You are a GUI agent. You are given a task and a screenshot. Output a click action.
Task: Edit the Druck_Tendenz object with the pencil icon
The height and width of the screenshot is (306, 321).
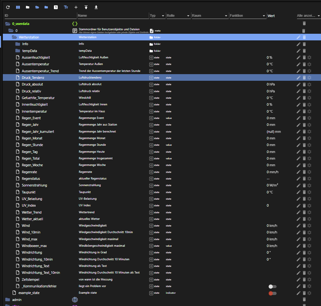tap(298, 78)
